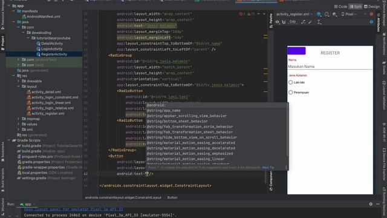Screen dimensions: 387x218
Task: Open the Build Variants tool window
Action: pos(2,180)
